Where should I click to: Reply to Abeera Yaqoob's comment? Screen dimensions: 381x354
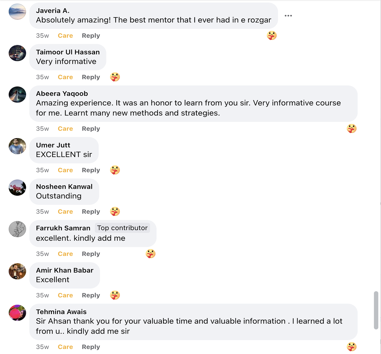click(91, 129)
